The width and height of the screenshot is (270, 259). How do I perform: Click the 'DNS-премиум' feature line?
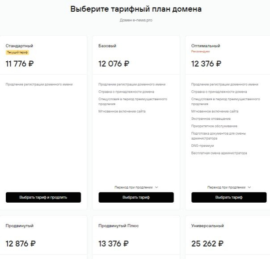pos(202,146)
